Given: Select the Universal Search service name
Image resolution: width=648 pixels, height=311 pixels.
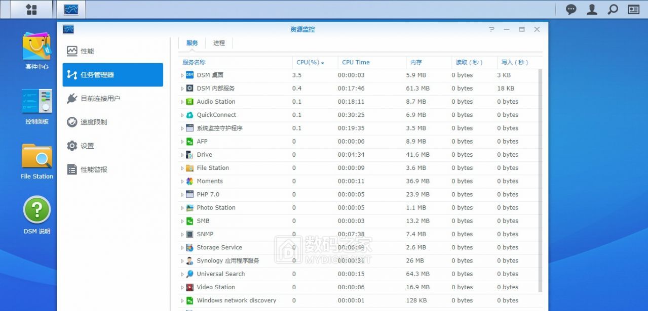Looking at the screenshot, I should pyautogui.click(x=221, y=274).
